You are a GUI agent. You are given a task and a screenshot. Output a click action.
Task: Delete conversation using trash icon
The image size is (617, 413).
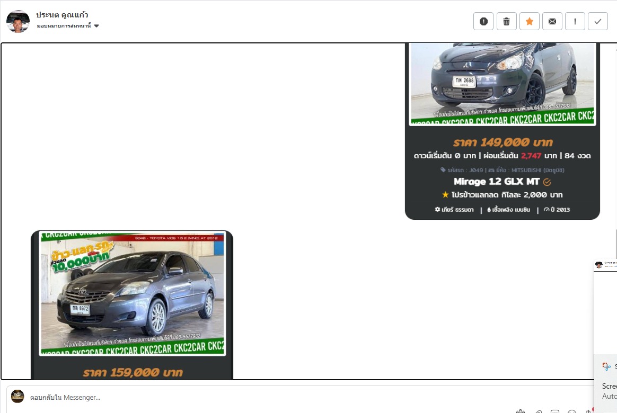[506, 21]
